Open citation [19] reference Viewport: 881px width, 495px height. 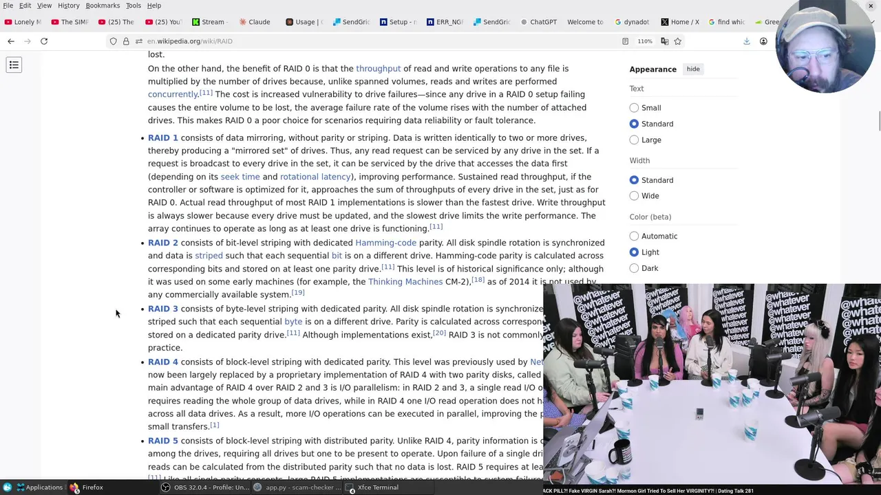[x=297, y=293]
